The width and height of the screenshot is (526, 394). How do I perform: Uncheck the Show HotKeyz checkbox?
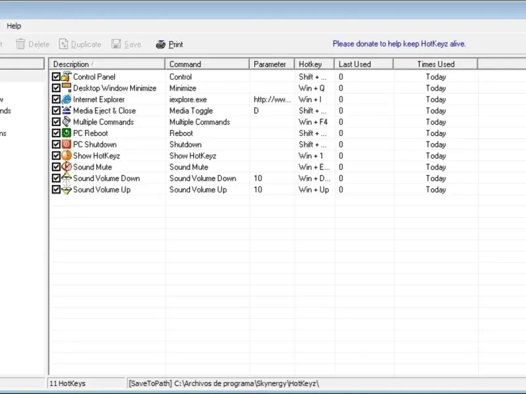click(56, 156)
